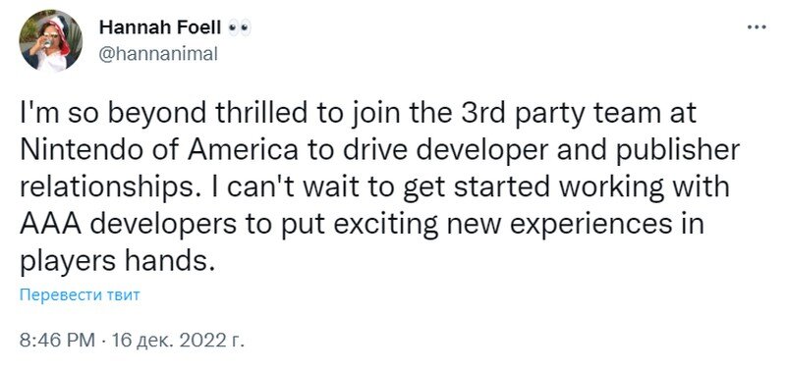Click the eyes emoji beside Hannah Foell
The height and width of the screenshot is (371, 786).
coord(239,28)
